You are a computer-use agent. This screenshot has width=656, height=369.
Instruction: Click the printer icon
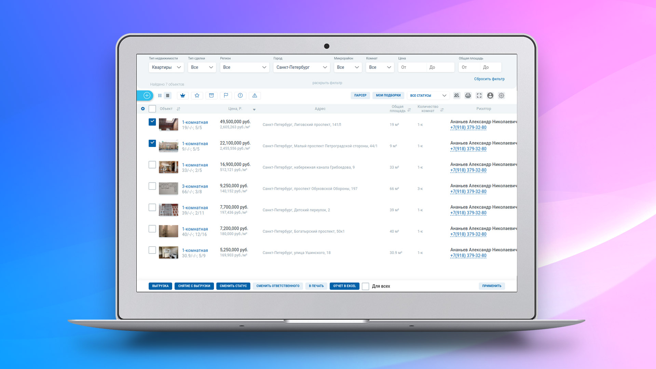(468, 96)
